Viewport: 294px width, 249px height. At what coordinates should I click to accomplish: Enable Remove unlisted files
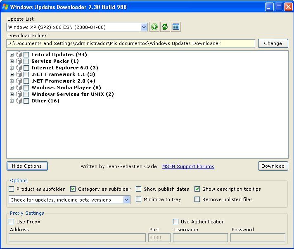[x=197, y=199]
